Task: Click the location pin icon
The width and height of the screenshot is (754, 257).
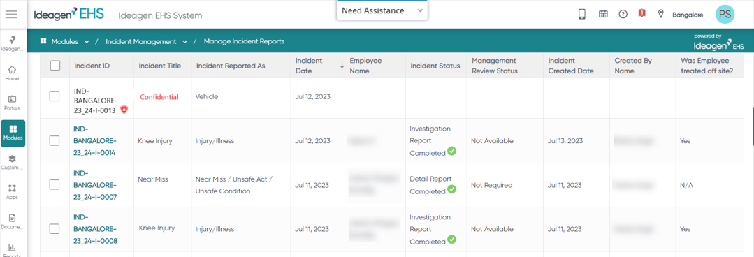Action: 661,15
